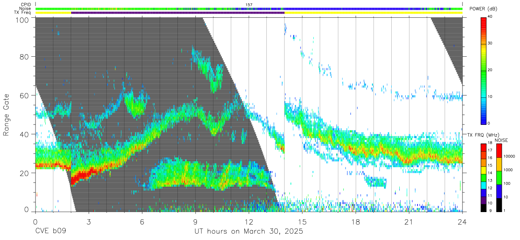Click the UT hours axis tick '9'
The width and height of the screenshot is (520, 240).
[195, 221]
